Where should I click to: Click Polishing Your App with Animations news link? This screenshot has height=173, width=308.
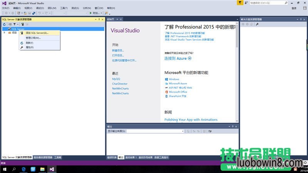pos(191,120)
